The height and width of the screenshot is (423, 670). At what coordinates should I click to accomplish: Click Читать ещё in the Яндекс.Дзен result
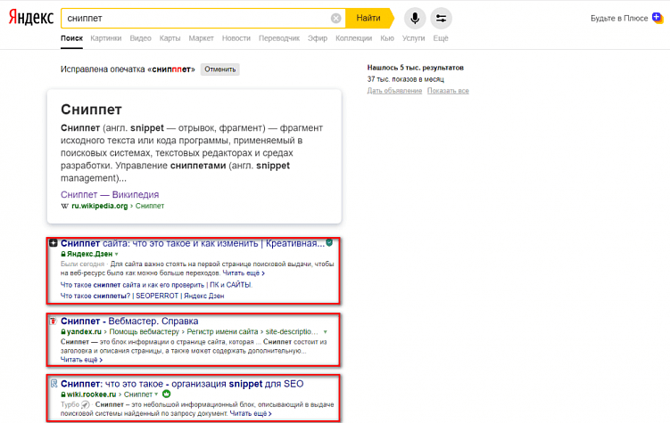pos(244,273)
